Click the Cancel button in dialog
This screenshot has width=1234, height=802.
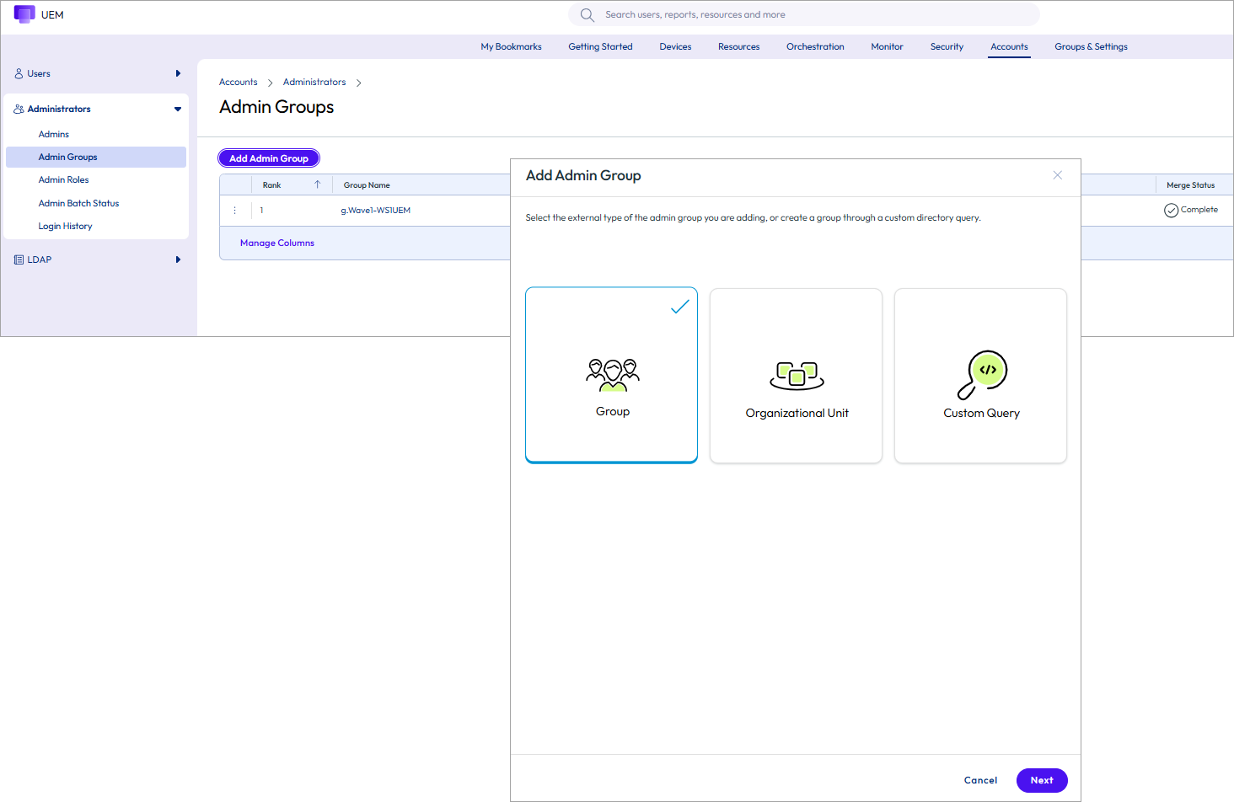(980, 780)
